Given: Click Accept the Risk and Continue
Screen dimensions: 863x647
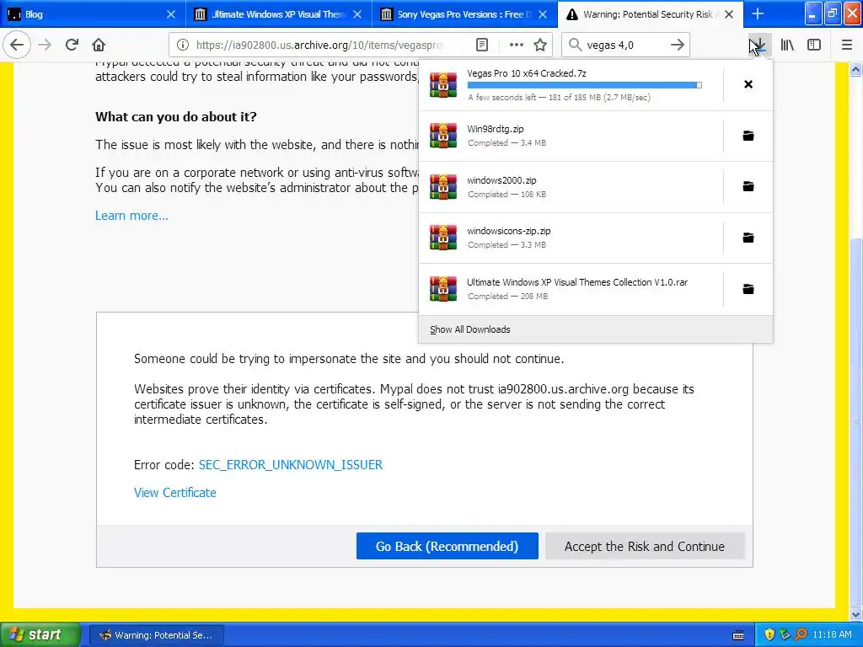Looking at the screenshot, I should pos(645,546).
